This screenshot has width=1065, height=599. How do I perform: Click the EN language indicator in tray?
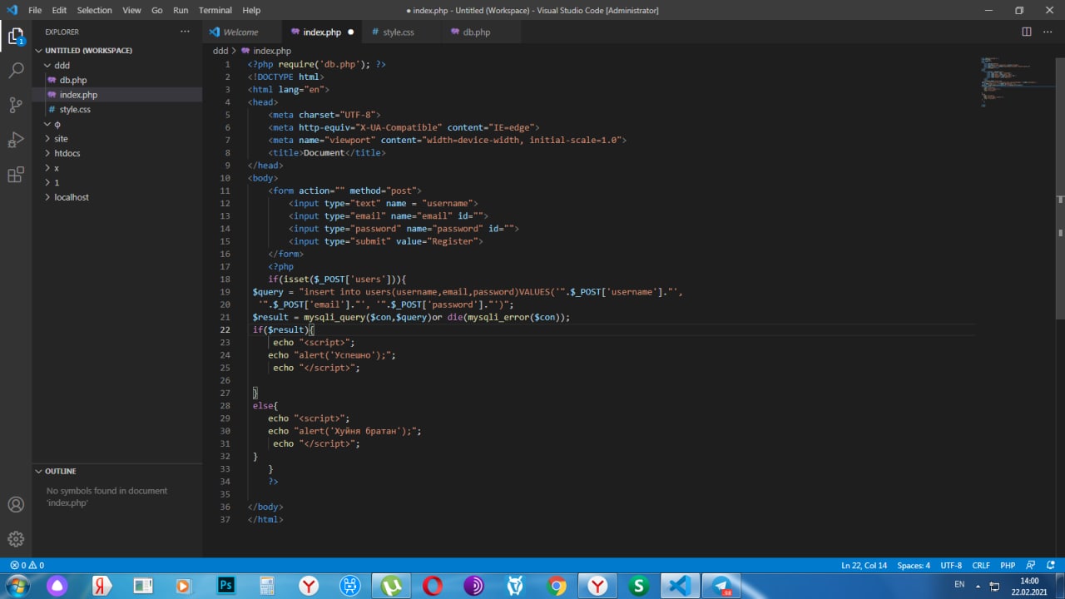(958, 585)
